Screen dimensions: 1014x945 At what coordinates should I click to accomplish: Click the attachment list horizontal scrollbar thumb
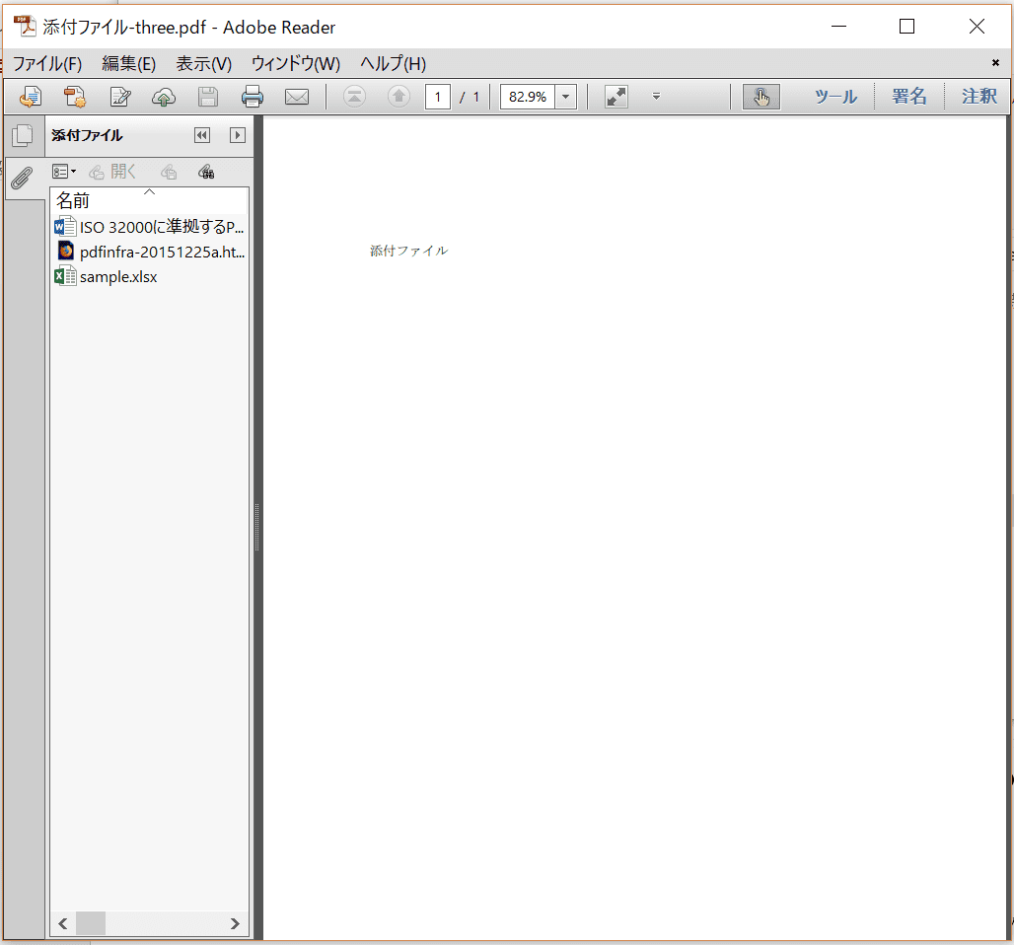pos(90,923)
